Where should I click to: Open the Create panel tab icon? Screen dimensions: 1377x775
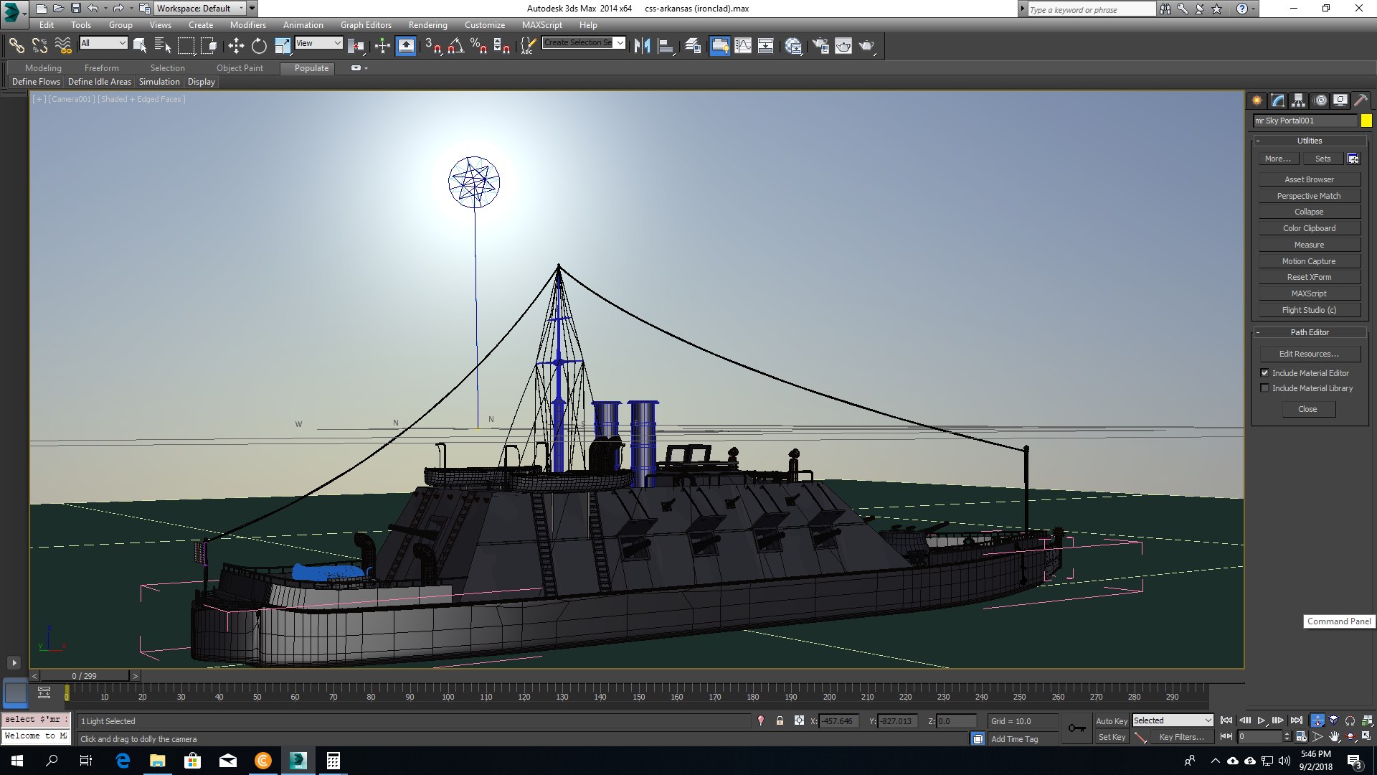pos(1257,100)
